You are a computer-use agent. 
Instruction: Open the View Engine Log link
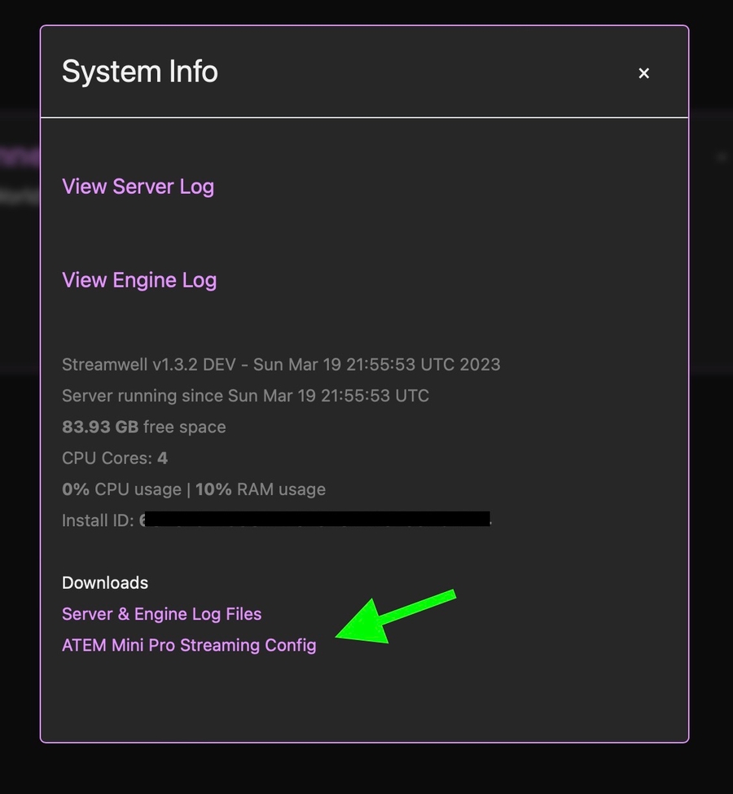point(139,280)
